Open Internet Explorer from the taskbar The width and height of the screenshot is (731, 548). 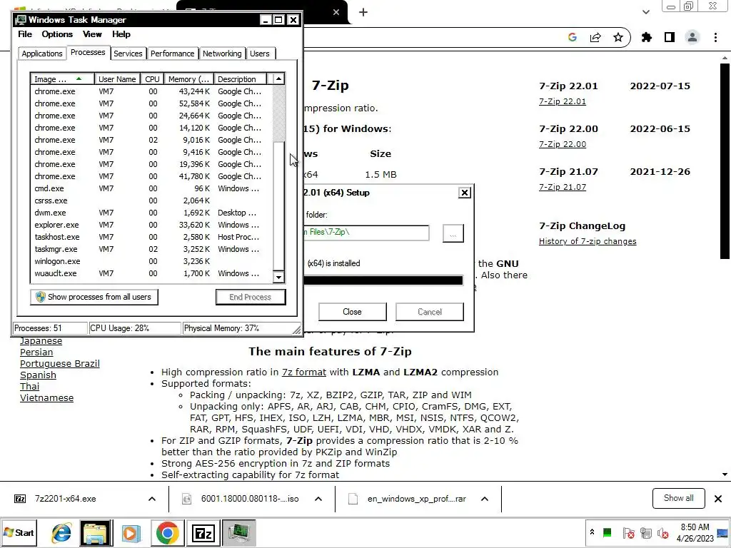[x=61, y=532]
